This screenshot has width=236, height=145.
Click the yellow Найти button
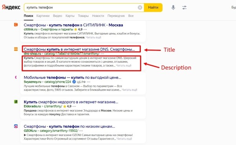point(153,7)
